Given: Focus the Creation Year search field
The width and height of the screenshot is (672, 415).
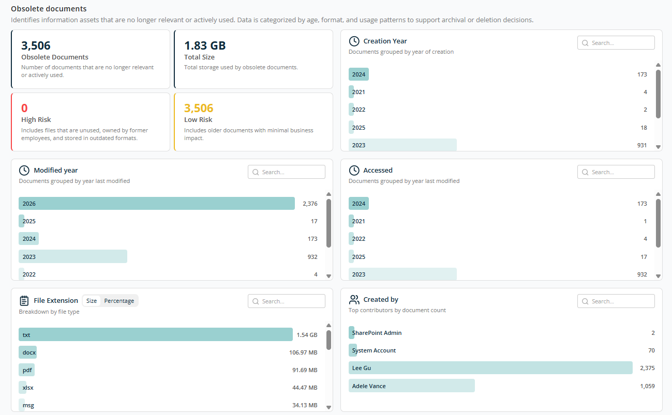Looking at the screenshot, I should pos(616,43).
